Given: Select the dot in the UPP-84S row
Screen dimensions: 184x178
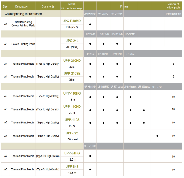Looking at the screenshot, I should coord(90,169).
